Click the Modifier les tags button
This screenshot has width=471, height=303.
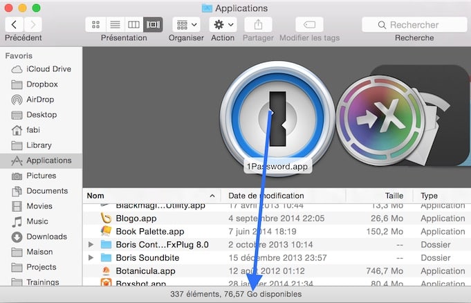click(x=309, y=25)
